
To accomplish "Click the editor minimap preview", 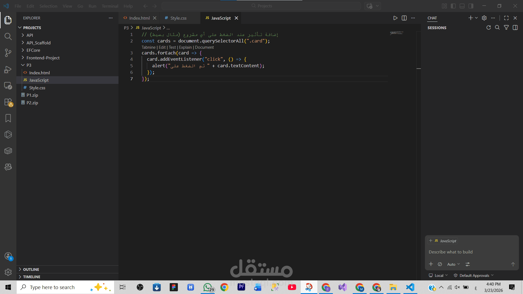I will (397, 33).
